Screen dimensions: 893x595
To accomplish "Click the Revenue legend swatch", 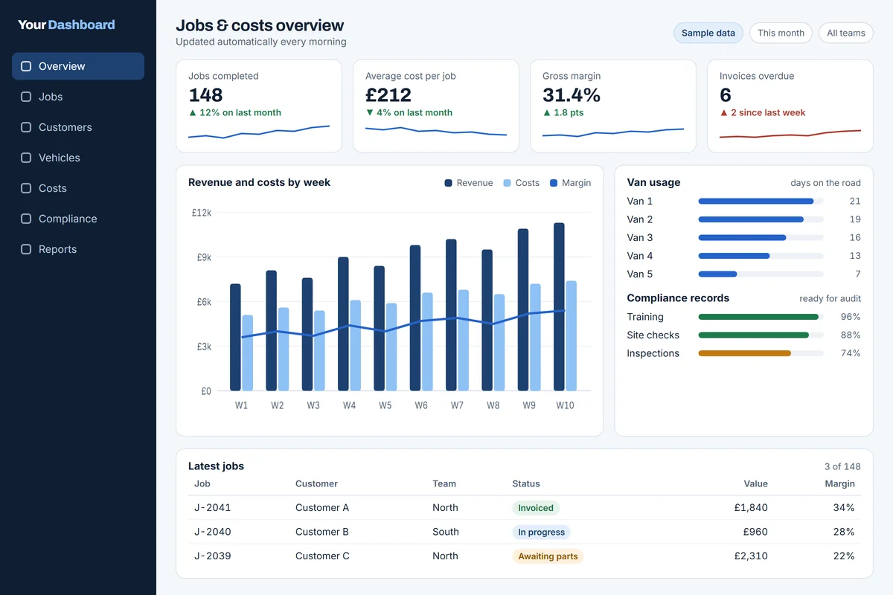I will 449,183.
